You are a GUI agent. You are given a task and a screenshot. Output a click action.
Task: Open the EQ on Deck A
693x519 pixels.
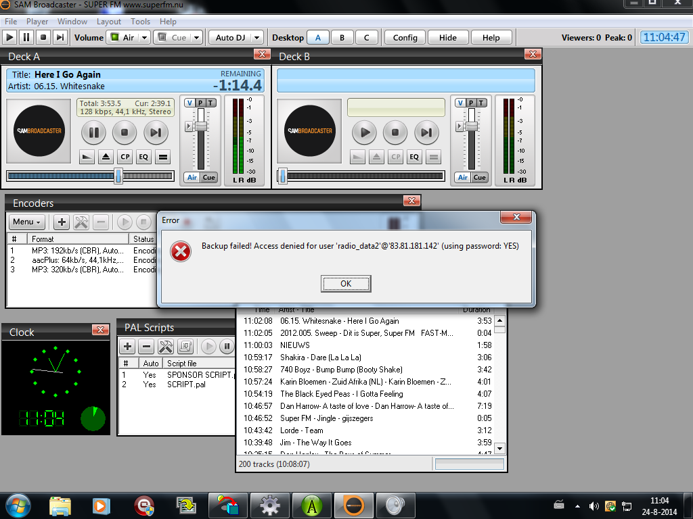(143, 157)
